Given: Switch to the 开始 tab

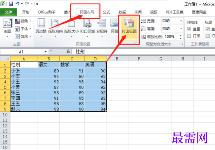Looking at the screenshot, I should coord(26,12).
